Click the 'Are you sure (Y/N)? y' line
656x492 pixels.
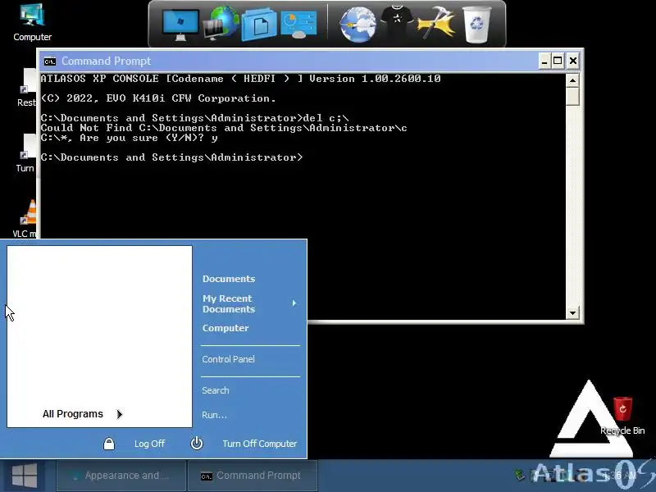click(129, 138)
